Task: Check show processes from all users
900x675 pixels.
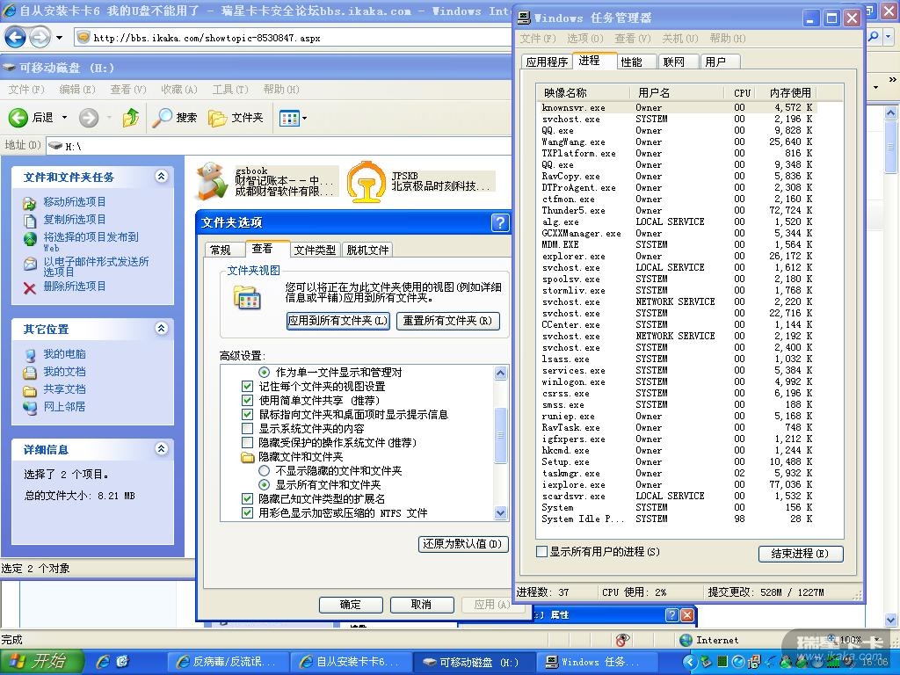Action: [541, 552]
